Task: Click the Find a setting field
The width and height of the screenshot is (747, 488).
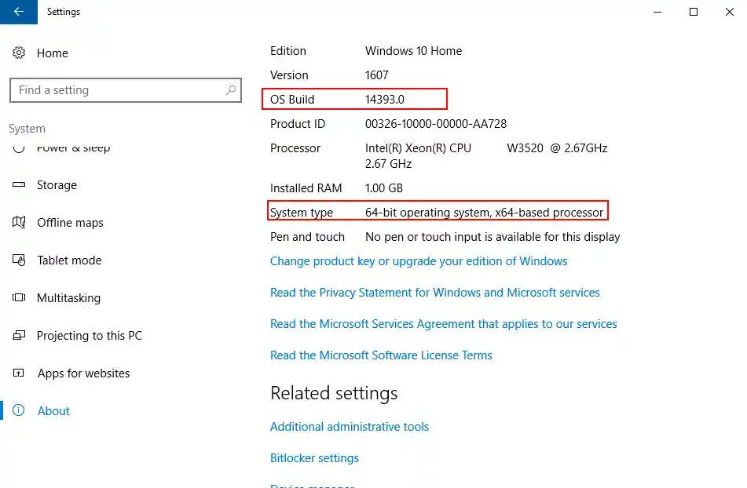Action: tap(126, 90)
